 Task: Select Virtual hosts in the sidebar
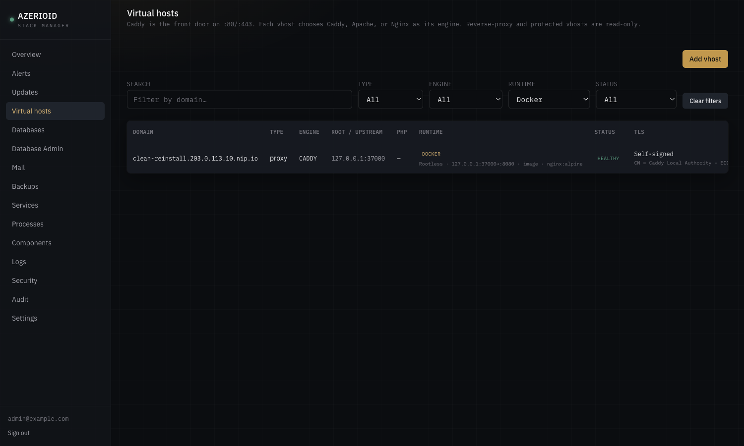55,111
